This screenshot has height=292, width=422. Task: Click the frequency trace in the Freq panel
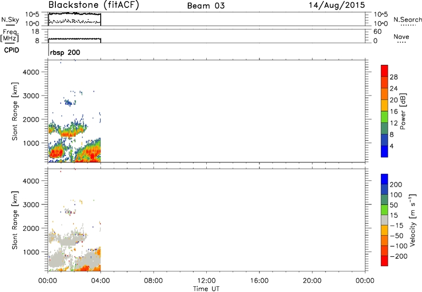(x=74, y=39)
